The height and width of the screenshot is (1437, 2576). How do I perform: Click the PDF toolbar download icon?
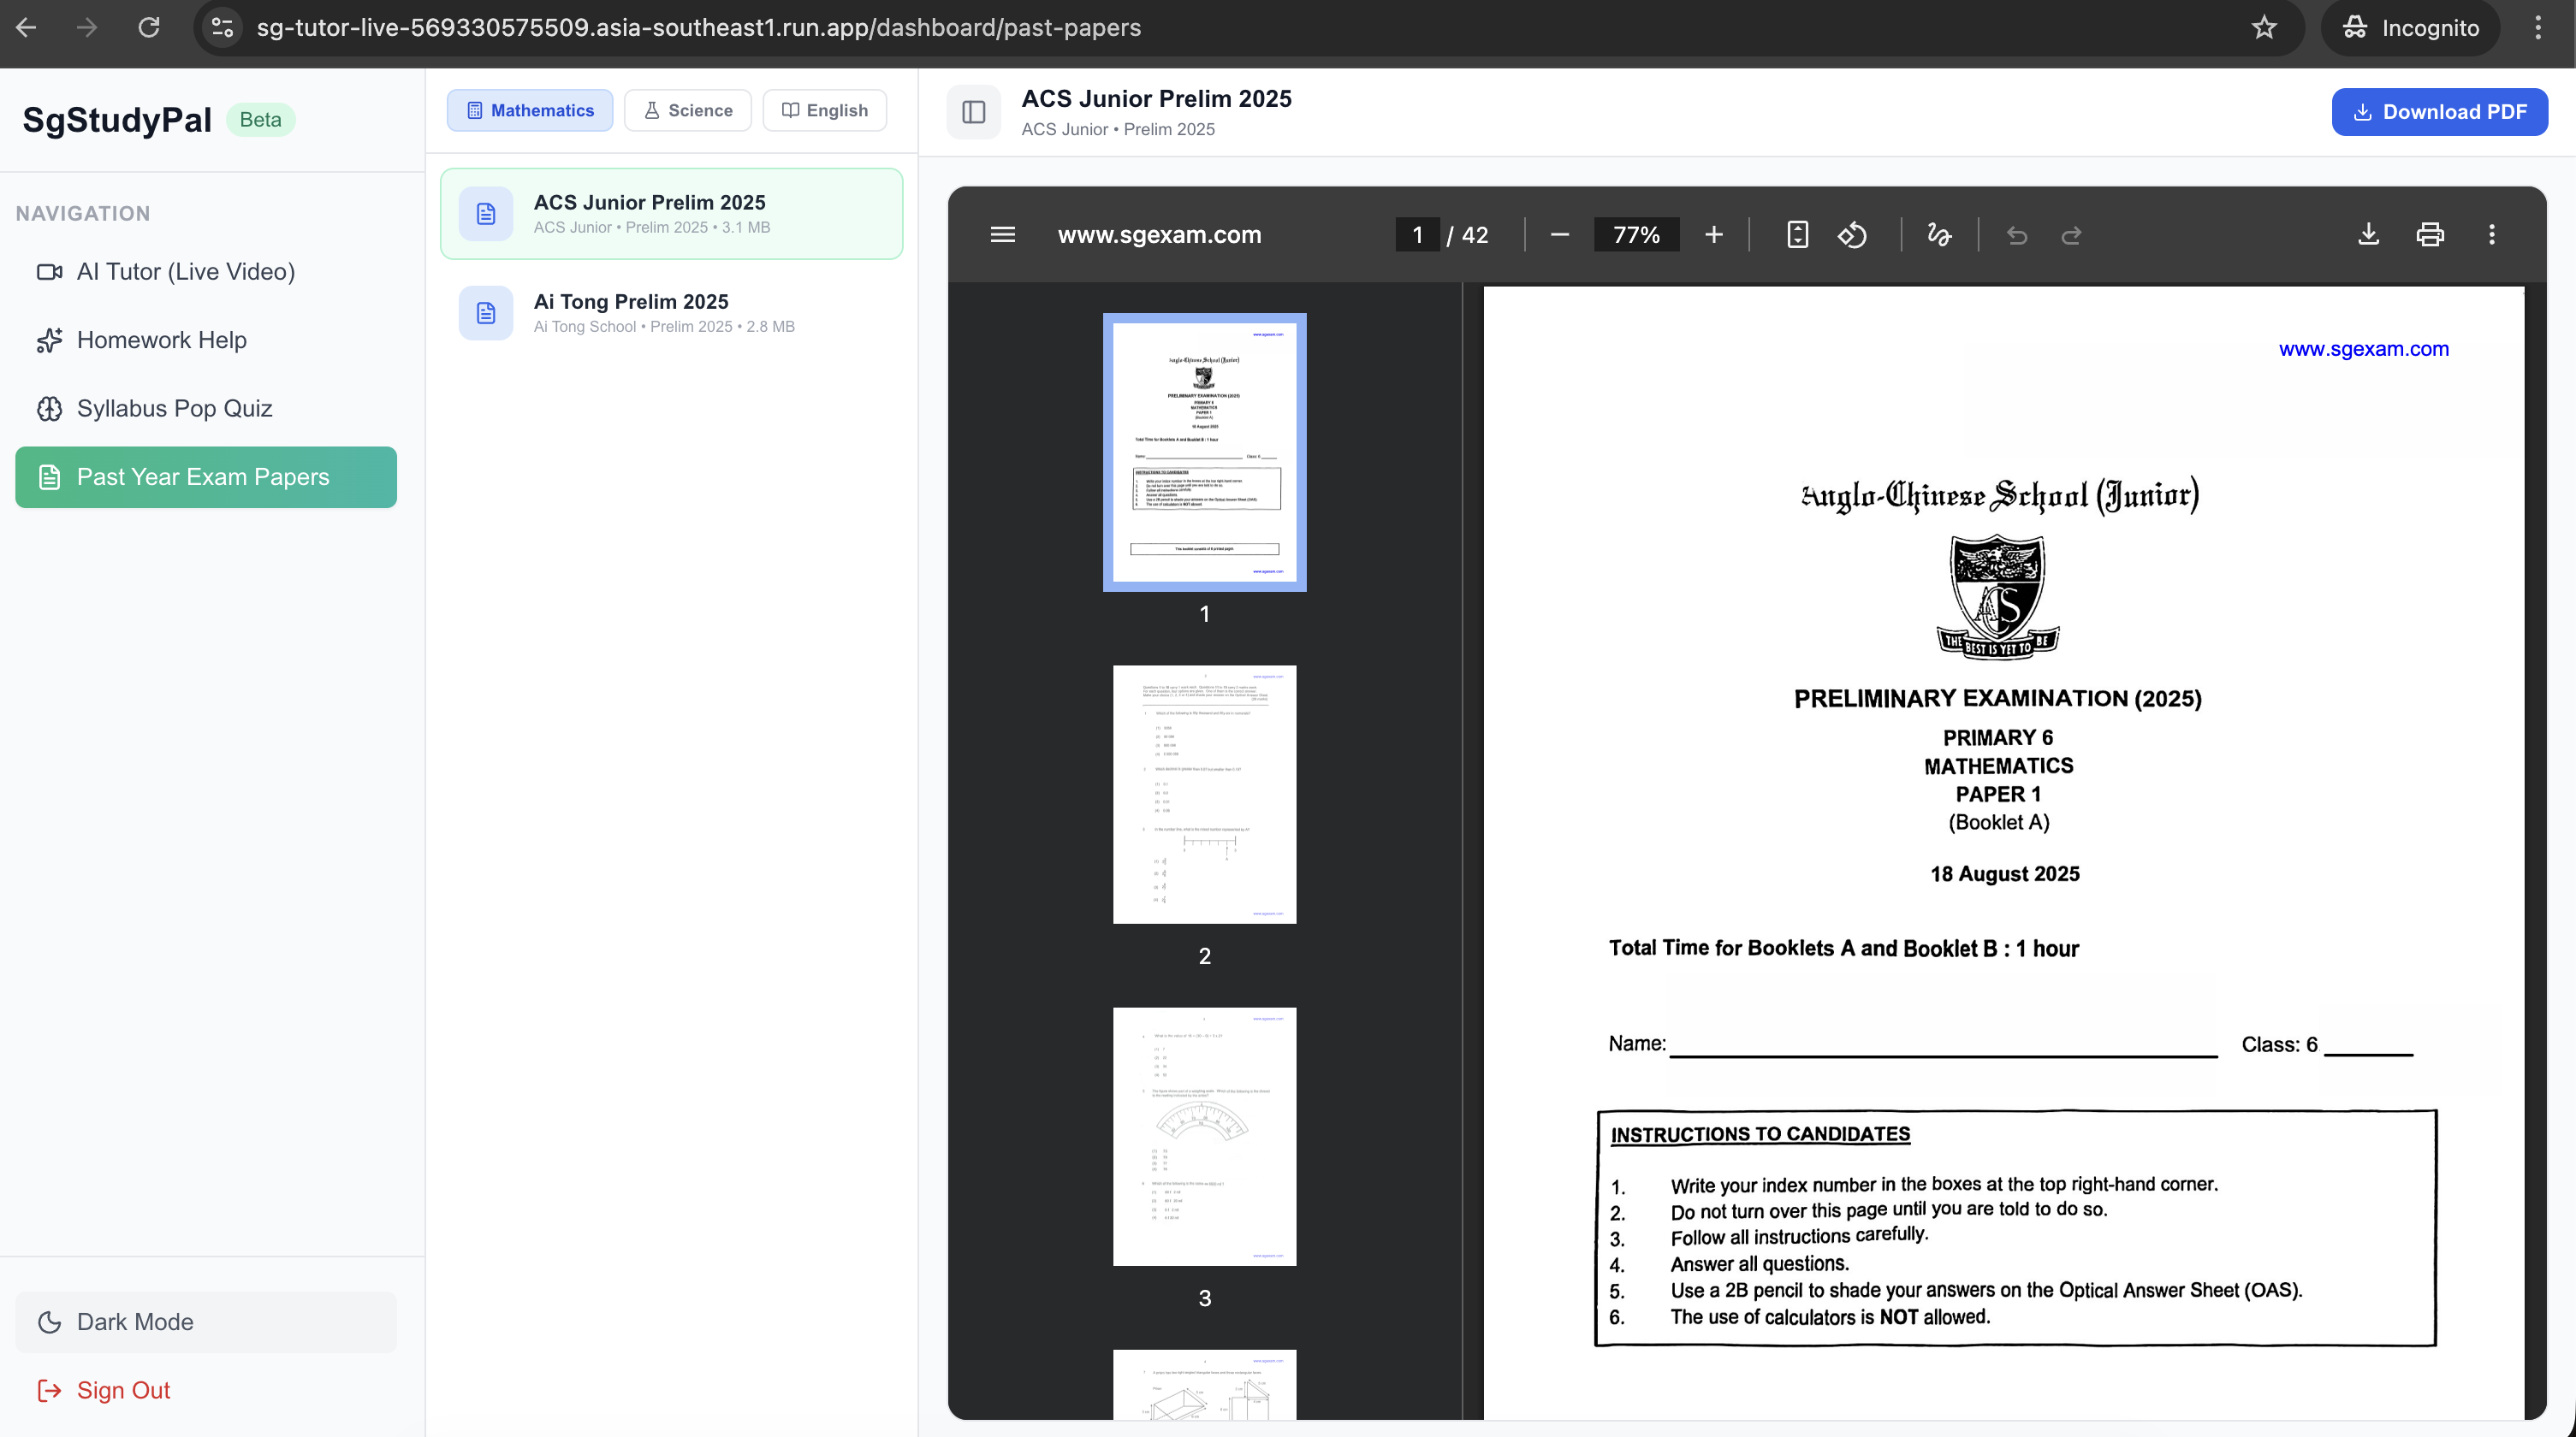pyautogui.click(x=2368, y=235)
